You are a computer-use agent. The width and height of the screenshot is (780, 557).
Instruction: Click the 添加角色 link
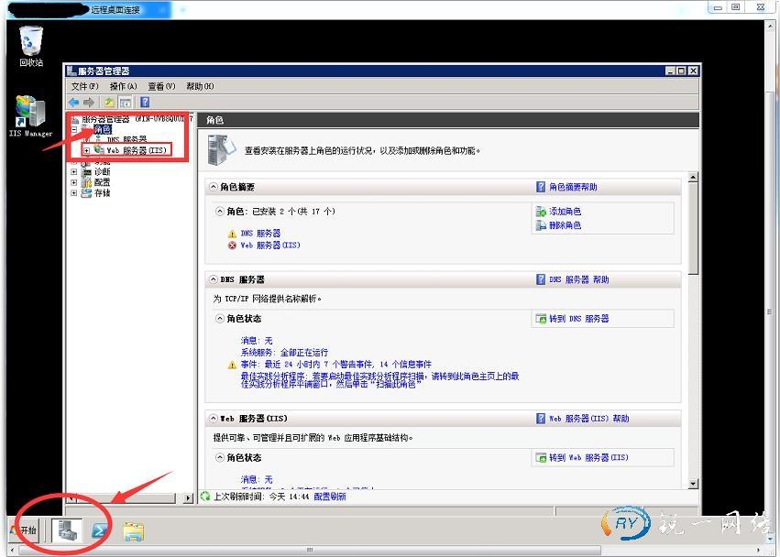coord(564,212)
